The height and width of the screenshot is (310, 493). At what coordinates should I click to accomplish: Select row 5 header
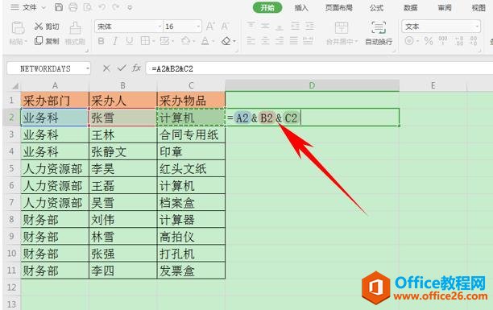coord(11,168)
